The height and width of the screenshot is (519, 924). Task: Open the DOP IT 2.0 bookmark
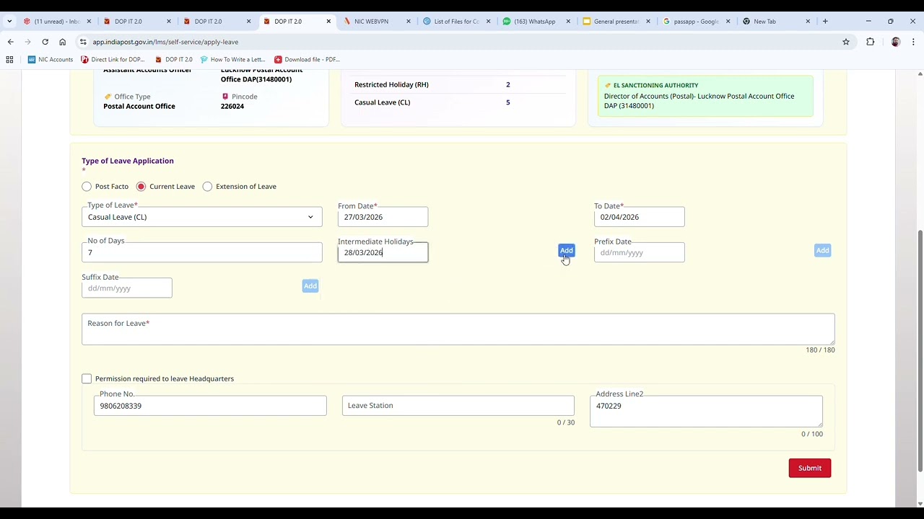coord(173,59)
